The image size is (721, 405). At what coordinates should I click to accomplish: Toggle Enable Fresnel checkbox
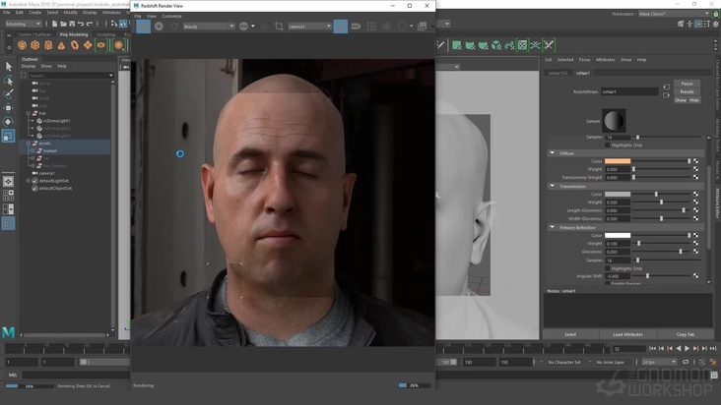tap(608, 283)
